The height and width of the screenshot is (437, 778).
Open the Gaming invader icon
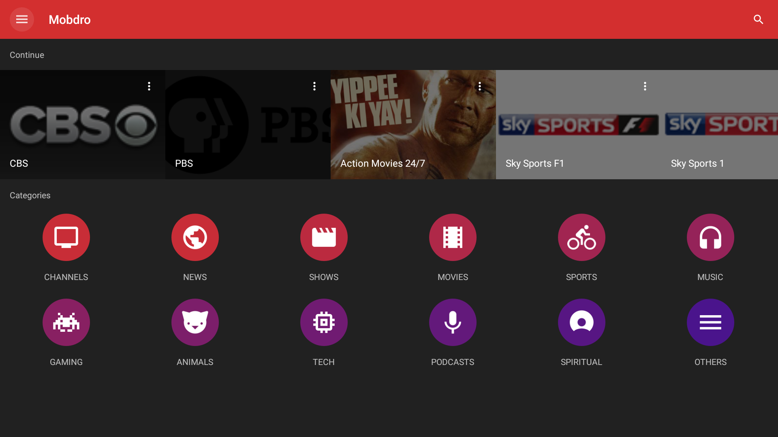tap(66, 322)
